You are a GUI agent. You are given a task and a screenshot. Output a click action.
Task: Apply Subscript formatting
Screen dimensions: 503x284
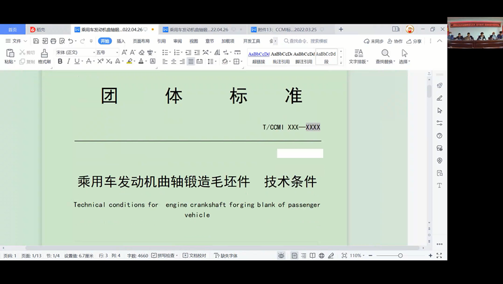coord(109,61)
